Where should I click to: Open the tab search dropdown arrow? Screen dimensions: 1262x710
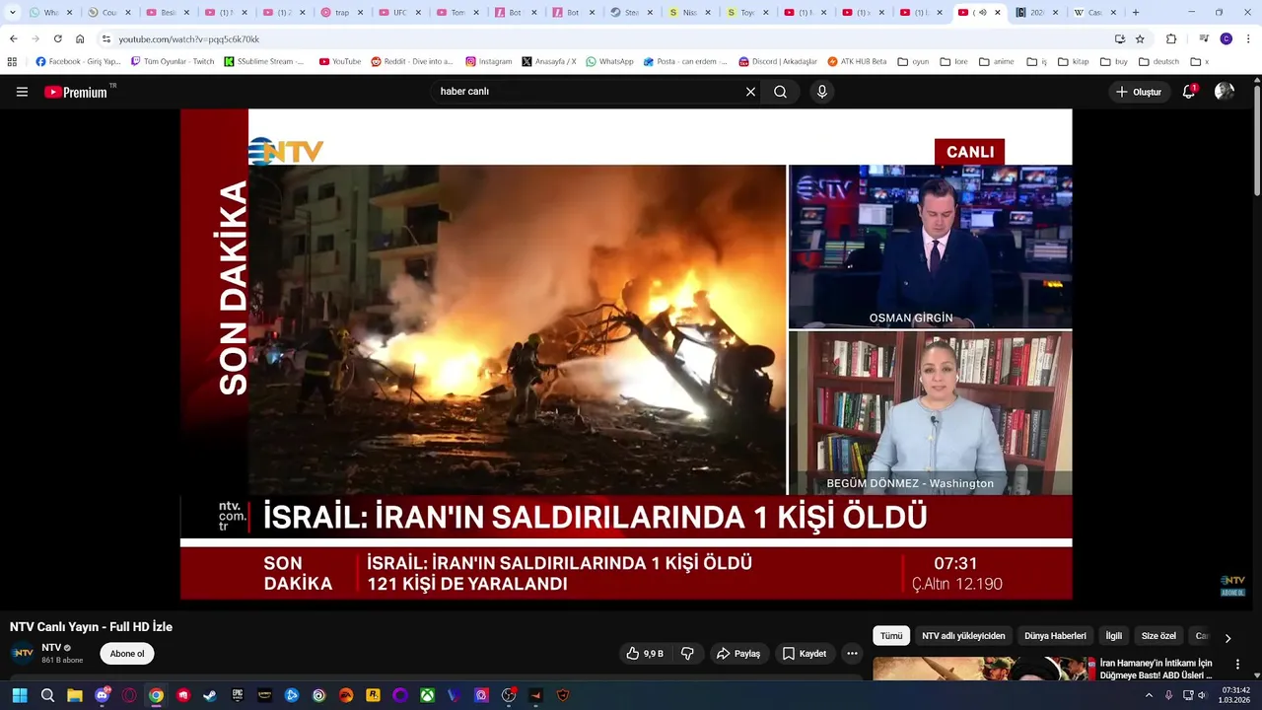(x=12, y=12)
